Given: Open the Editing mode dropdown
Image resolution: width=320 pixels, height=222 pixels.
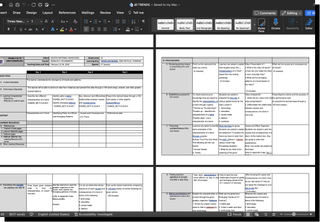Looking at the screenshot, I should [x=291, y=13].
